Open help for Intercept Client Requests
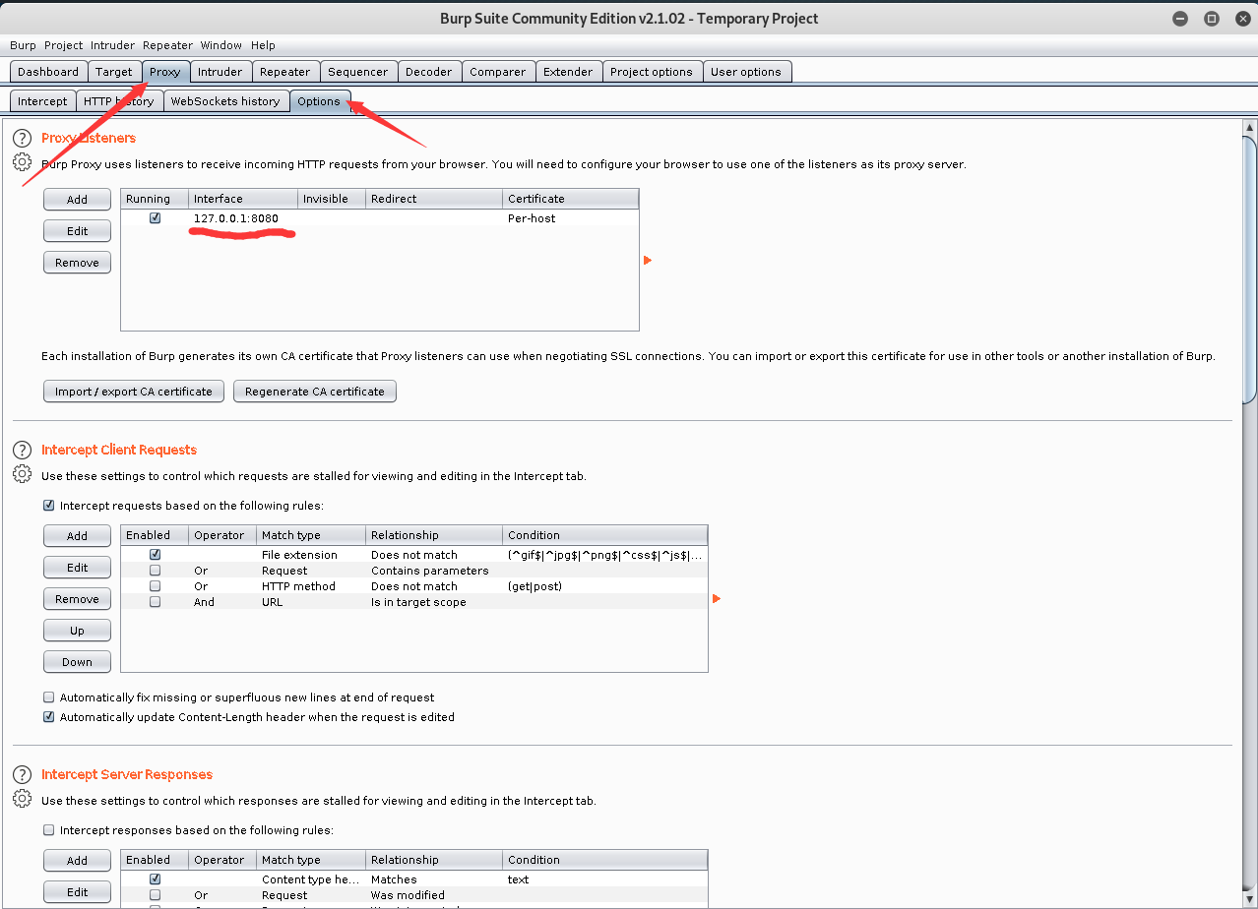The width and height of the screenshot is (1258, 909). coord(22,451)
